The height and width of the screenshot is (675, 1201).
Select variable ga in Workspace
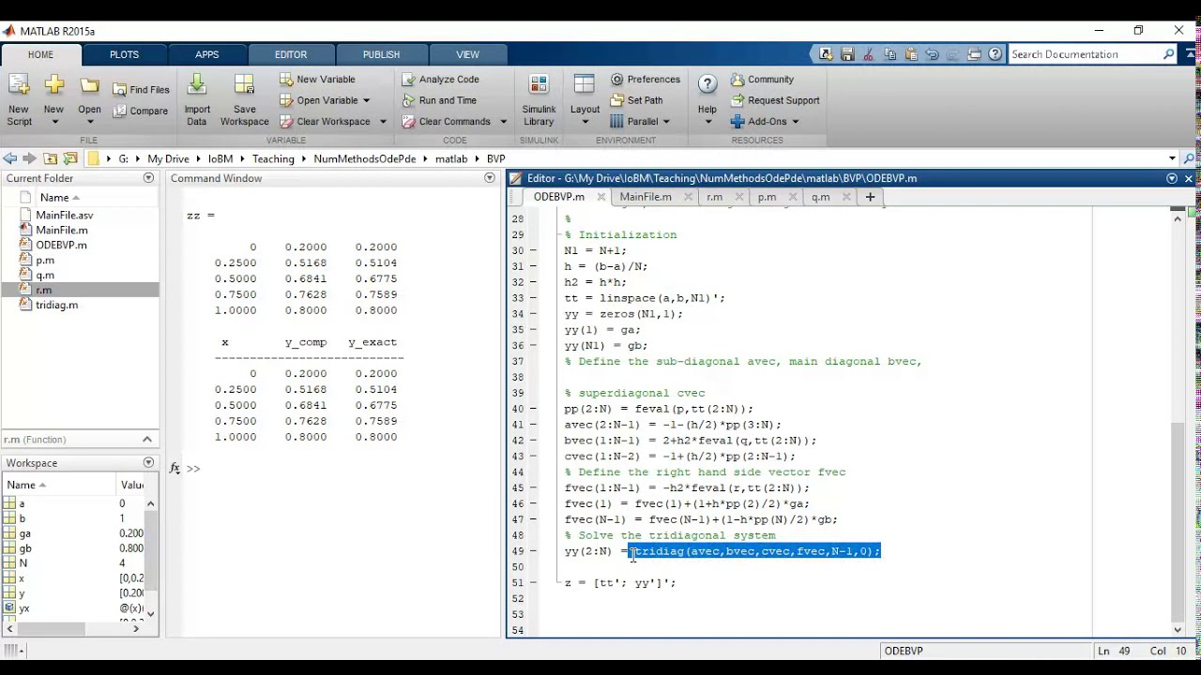pyautogui.click(x=25, y=533)
